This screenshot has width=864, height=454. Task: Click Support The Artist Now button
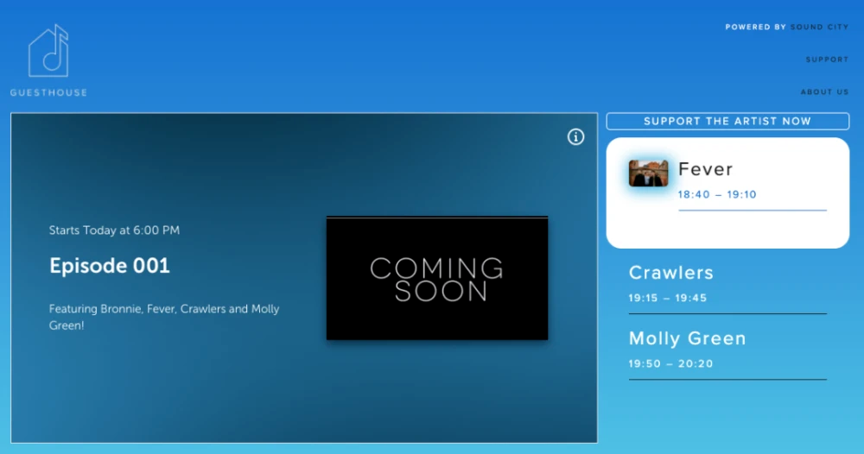tap(727, 121)
